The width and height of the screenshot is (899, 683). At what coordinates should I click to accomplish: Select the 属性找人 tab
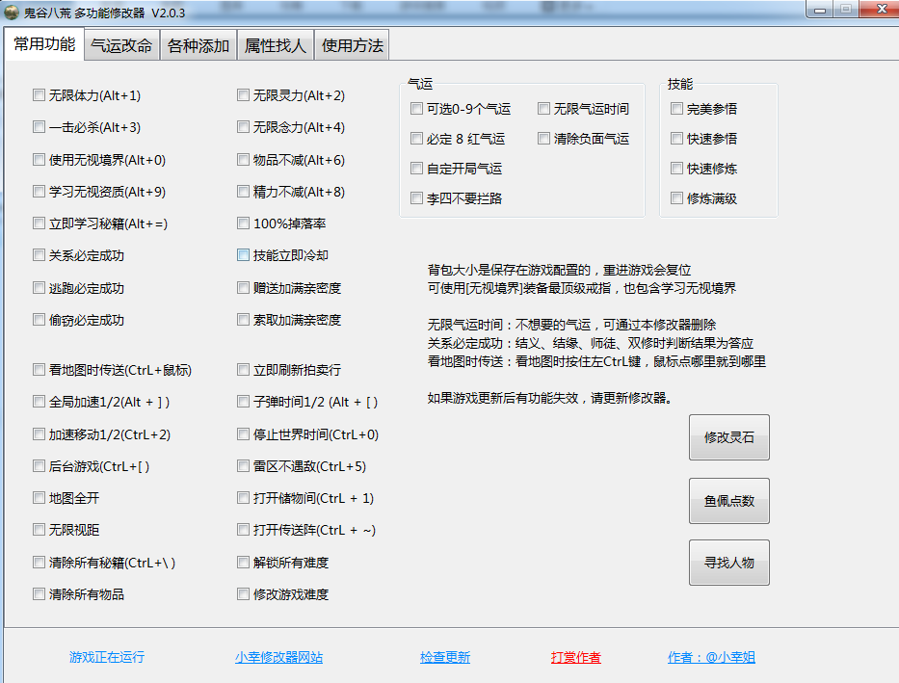coord(276,46)
